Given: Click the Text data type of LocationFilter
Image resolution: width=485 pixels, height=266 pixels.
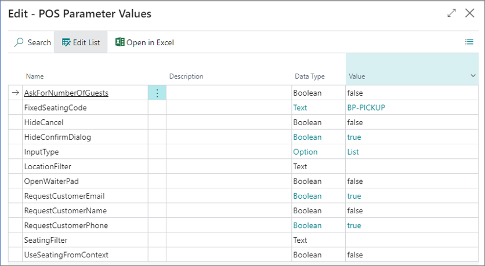Looking at the screenshot, I should pos(300,166).
